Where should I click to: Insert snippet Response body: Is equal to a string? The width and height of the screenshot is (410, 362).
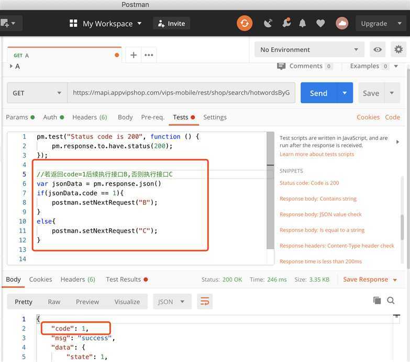(x=322, y=230)
